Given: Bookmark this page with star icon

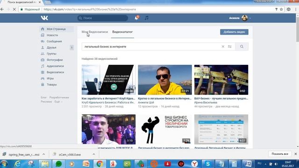Looking at the screenshot, I should pyautogui.click(x=281, y=9).
